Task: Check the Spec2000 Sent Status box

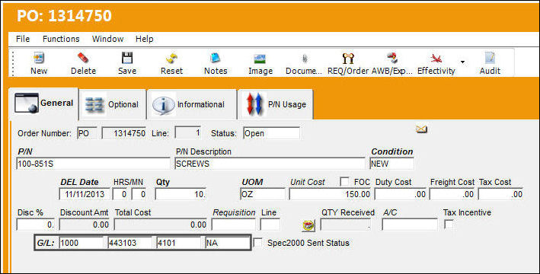Action: click(x=257, y=243)
